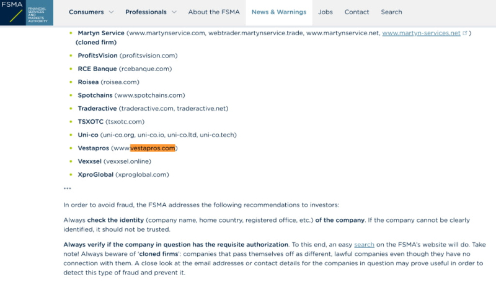Click the 'cloned firms' bold phrase

coord(159,254)
